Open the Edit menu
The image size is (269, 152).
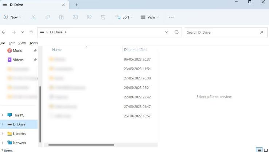click(x=12, y=43)
